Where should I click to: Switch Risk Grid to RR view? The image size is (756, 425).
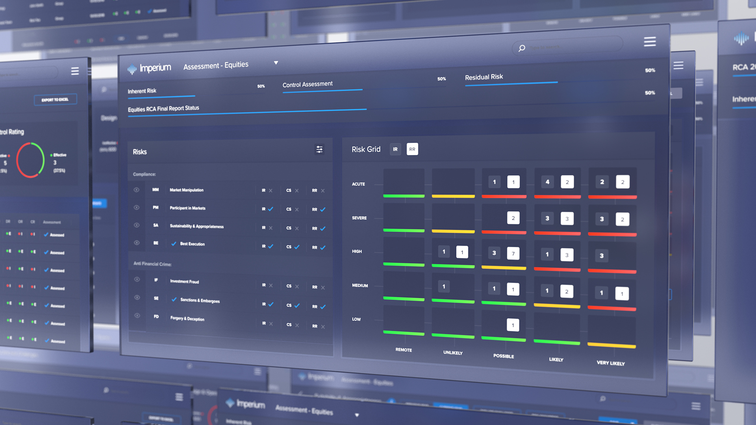[x=412, y=149]
